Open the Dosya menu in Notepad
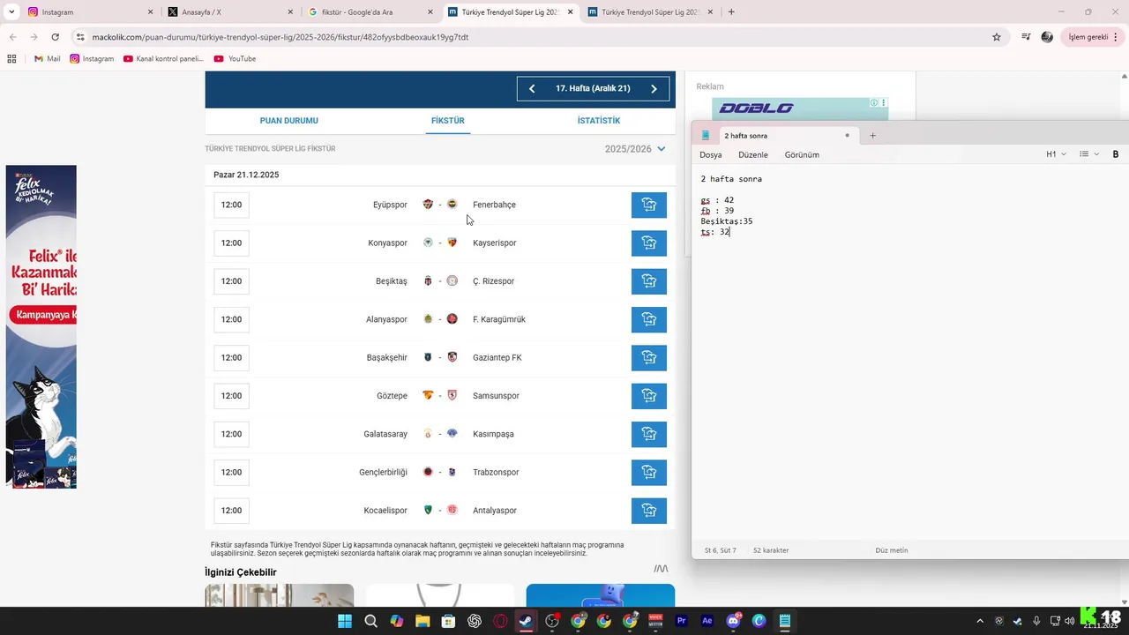 point(710,154)
